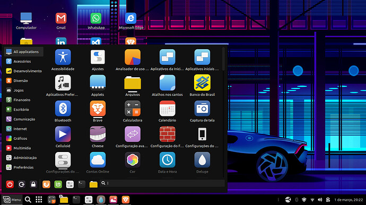Screen dimensions: 366x205
Task: Open Data e Hora settings
Action: (x=167, y=163)
